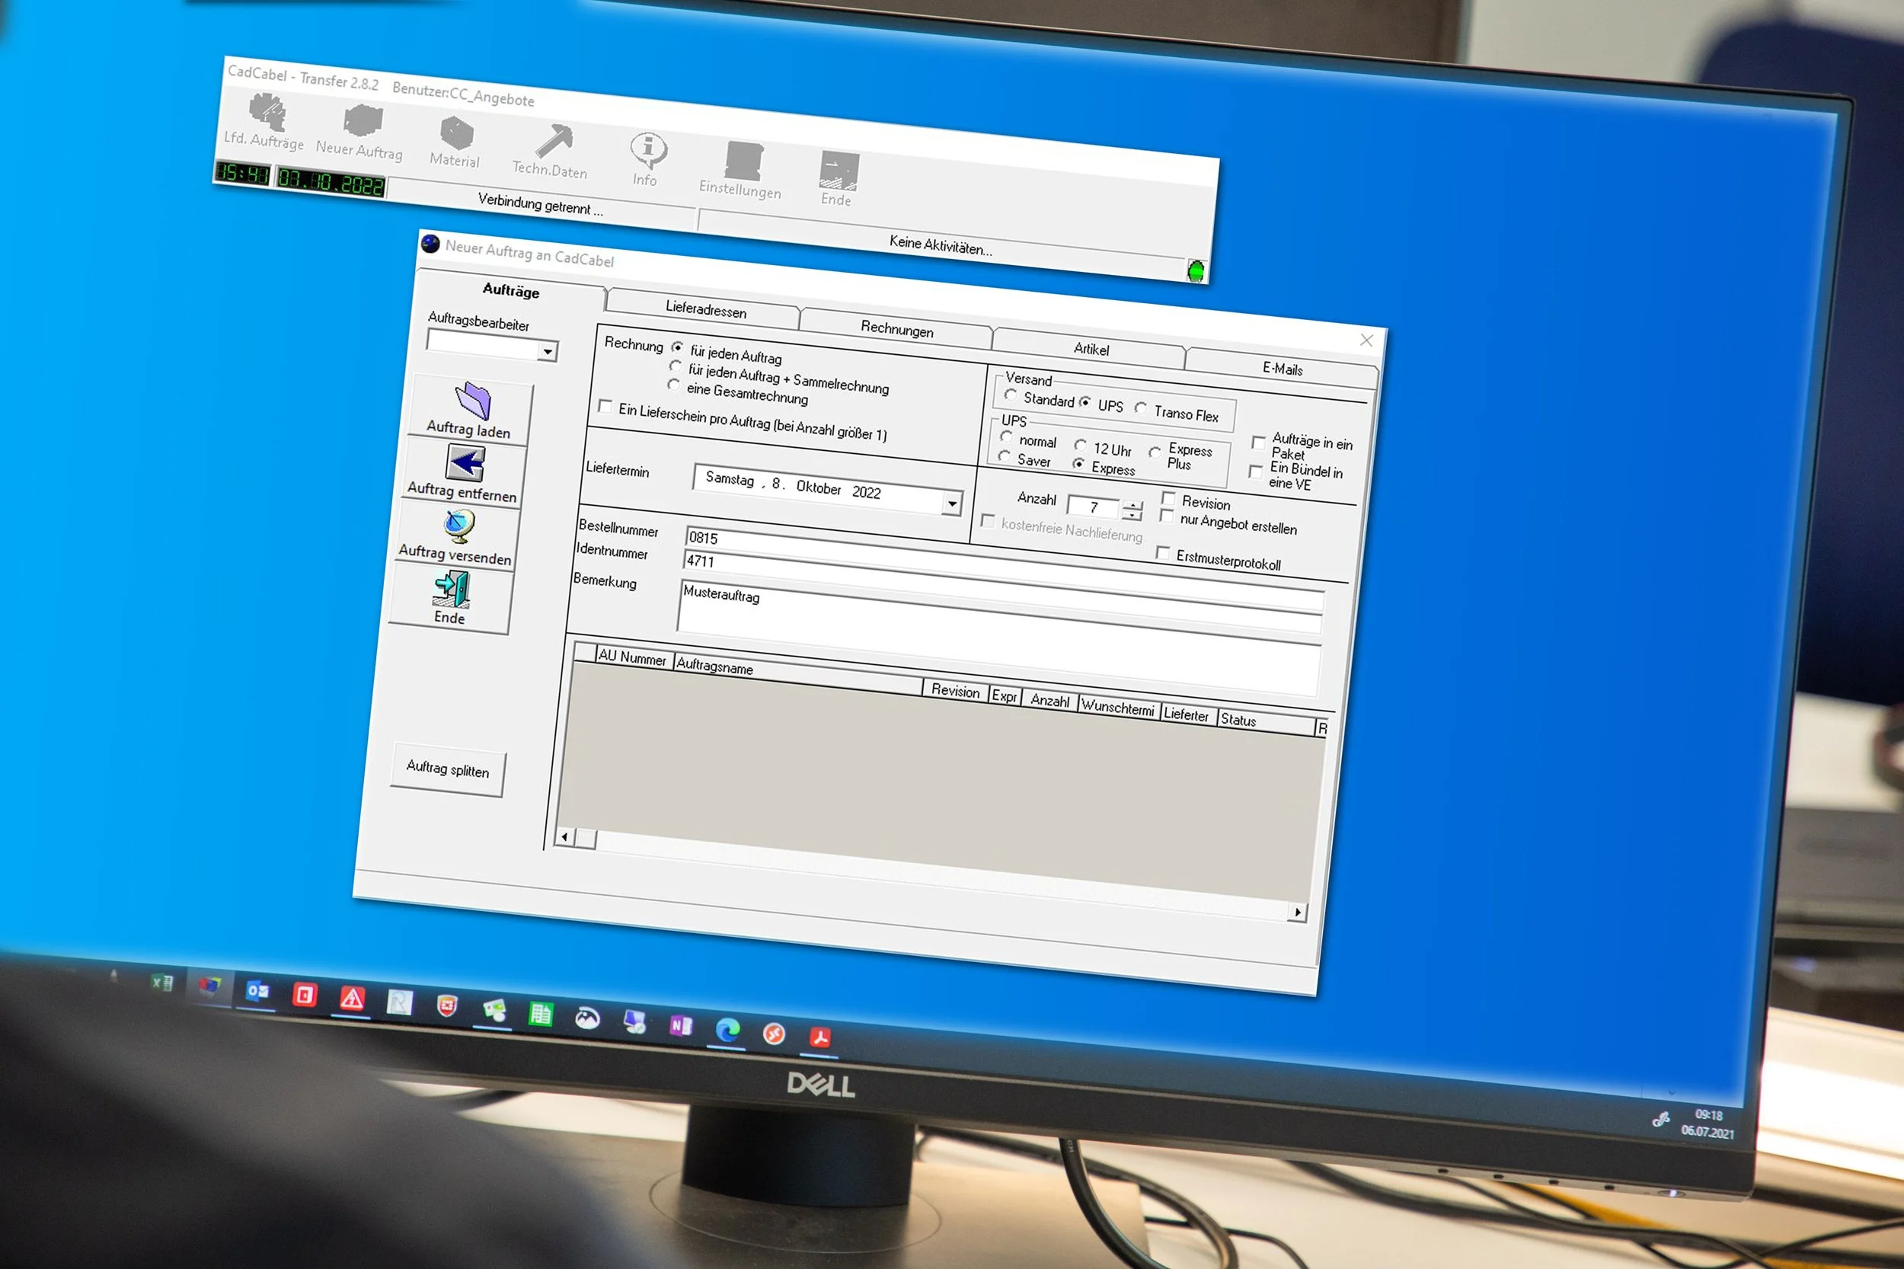Select the Transo Flex shipping radio button

tap(1141, 408)
